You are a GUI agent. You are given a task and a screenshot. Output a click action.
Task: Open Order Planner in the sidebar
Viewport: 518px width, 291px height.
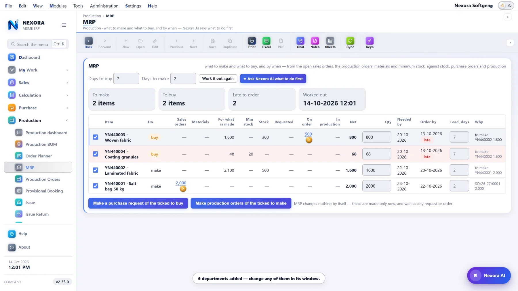[x=38, y=156]
